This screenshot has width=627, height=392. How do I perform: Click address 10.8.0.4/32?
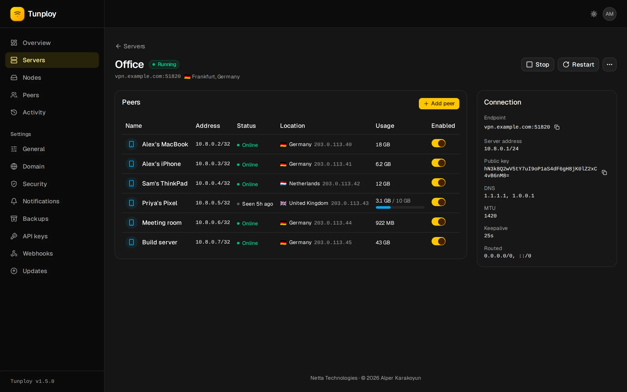(213, 183)
